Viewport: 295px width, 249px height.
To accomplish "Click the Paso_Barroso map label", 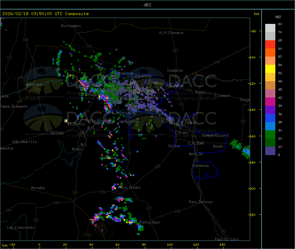I will (x=201, y=202).
